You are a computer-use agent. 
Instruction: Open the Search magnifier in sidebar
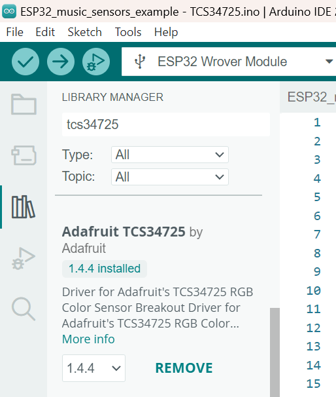point(24,309)
